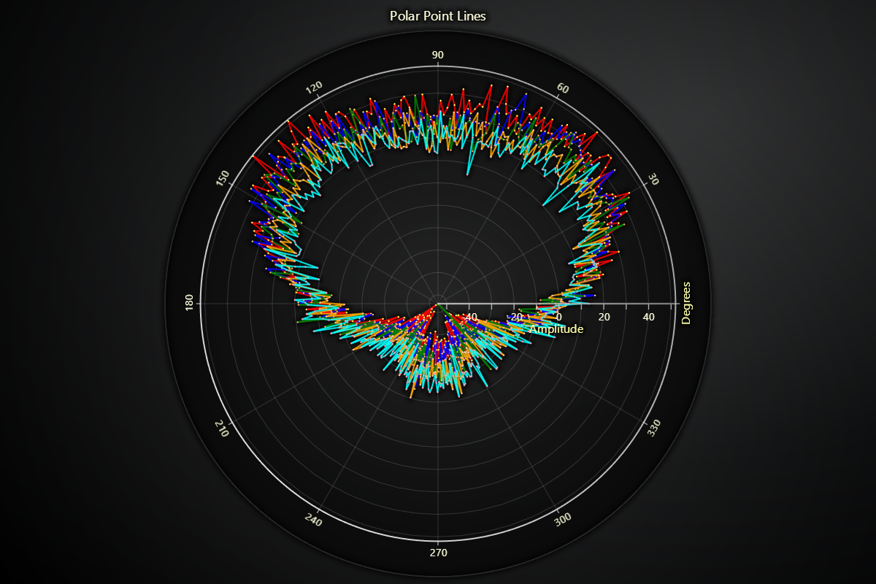Select the 120 degree angle label
The width and height of the screenshot is (876, 584).
tap(314, 88)
